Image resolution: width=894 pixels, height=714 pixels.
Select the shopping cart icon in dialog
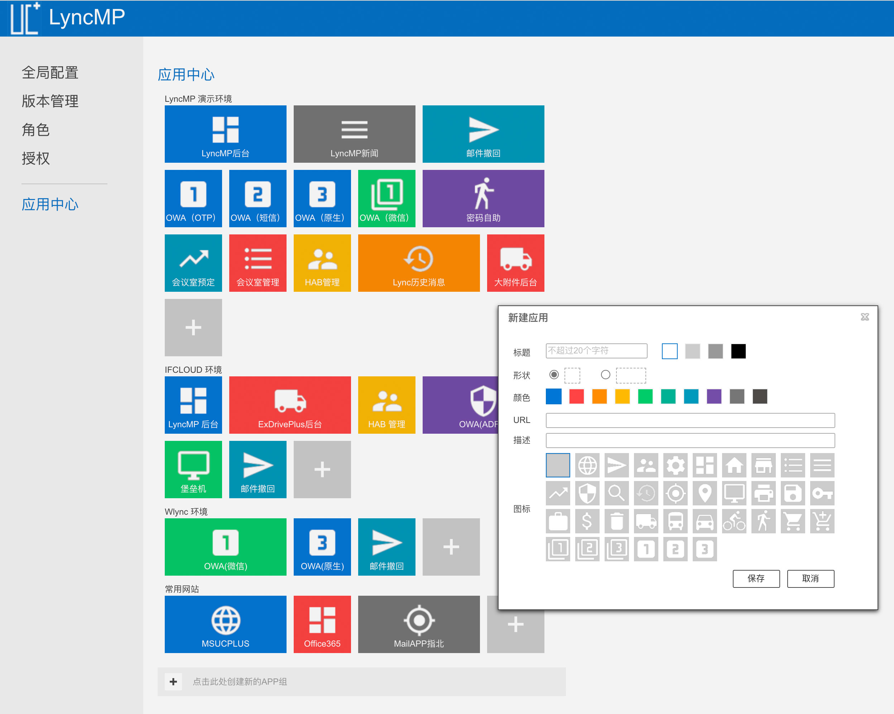click(x=793, y=522)
